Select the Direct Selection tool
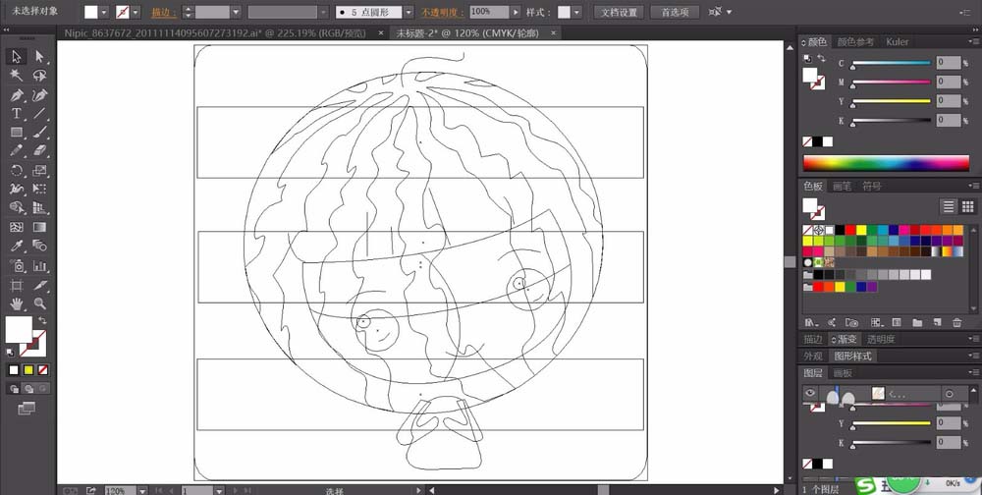 tap(39, 56)
